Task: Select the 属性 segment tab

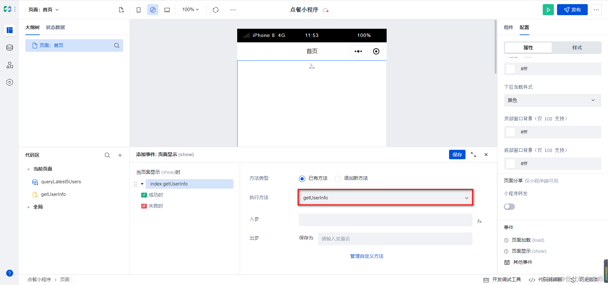Action: 528,48
